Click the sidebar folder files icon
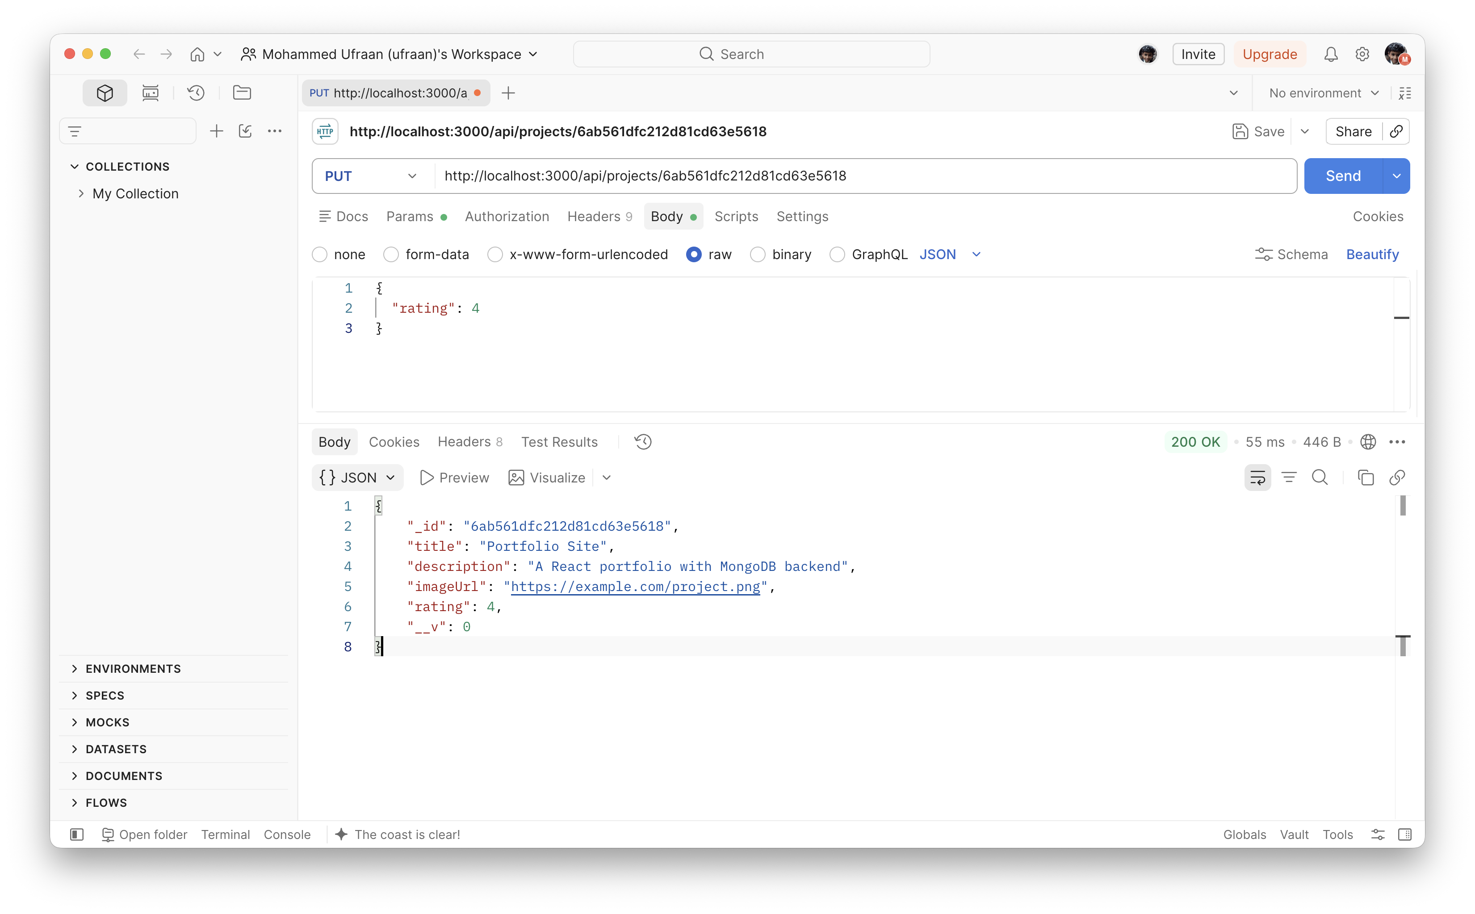Viewport: 1475px width, 914px height. (242, 92)
